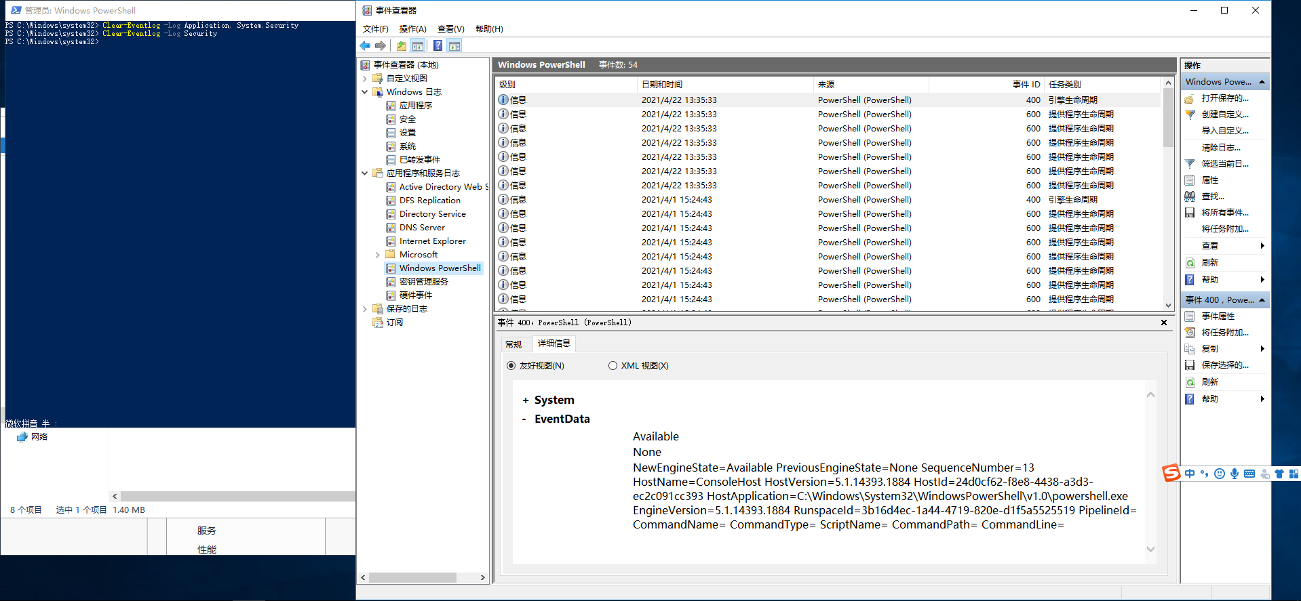This screenshot has width=1301, height=601.
Task: Click the Back arrow in Event Viewer toolbar
Action: tap(365, 46)
